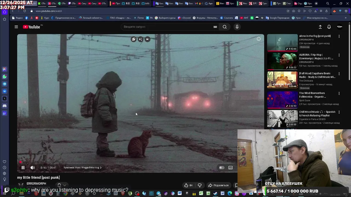This screenshot has width=351, height=197.
Task: Open options menu for Chill Mood Music
Action: pyautogui.click(x=339, y=112)
